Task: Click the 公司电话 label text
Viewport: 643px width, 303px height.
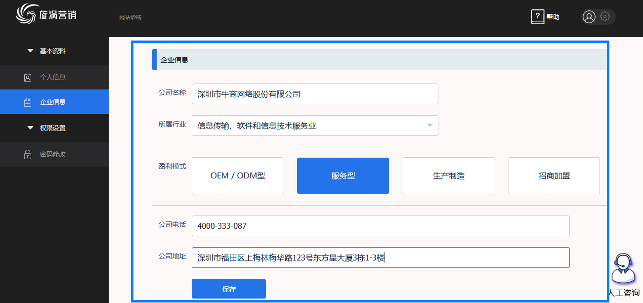Action: (172, 224)
